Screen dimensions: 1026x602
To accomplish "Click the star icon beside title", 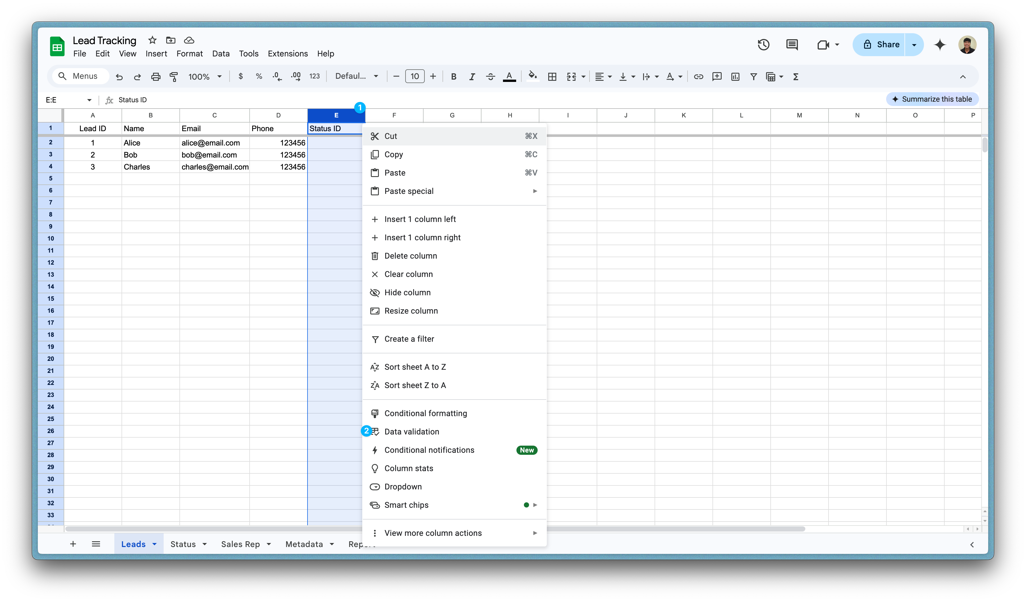I will [x=152, y=40].
